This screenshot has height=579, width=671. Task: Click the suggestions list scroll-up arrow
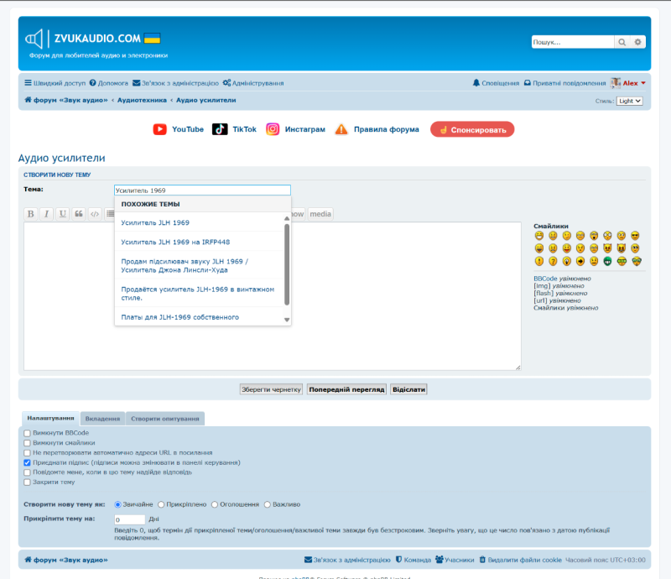click(x=287, y=218)
